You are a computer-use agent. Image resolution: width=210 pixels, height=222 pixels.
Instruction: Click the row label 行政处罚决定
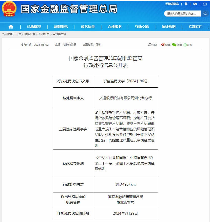click(x=73, y=184)
